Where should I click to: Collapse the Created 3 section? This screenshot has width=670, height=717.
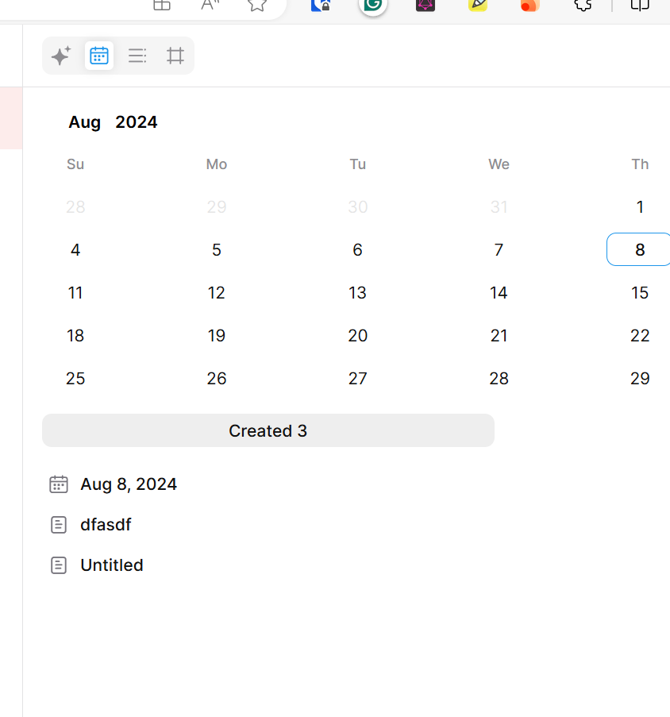(x=268, y=430)
